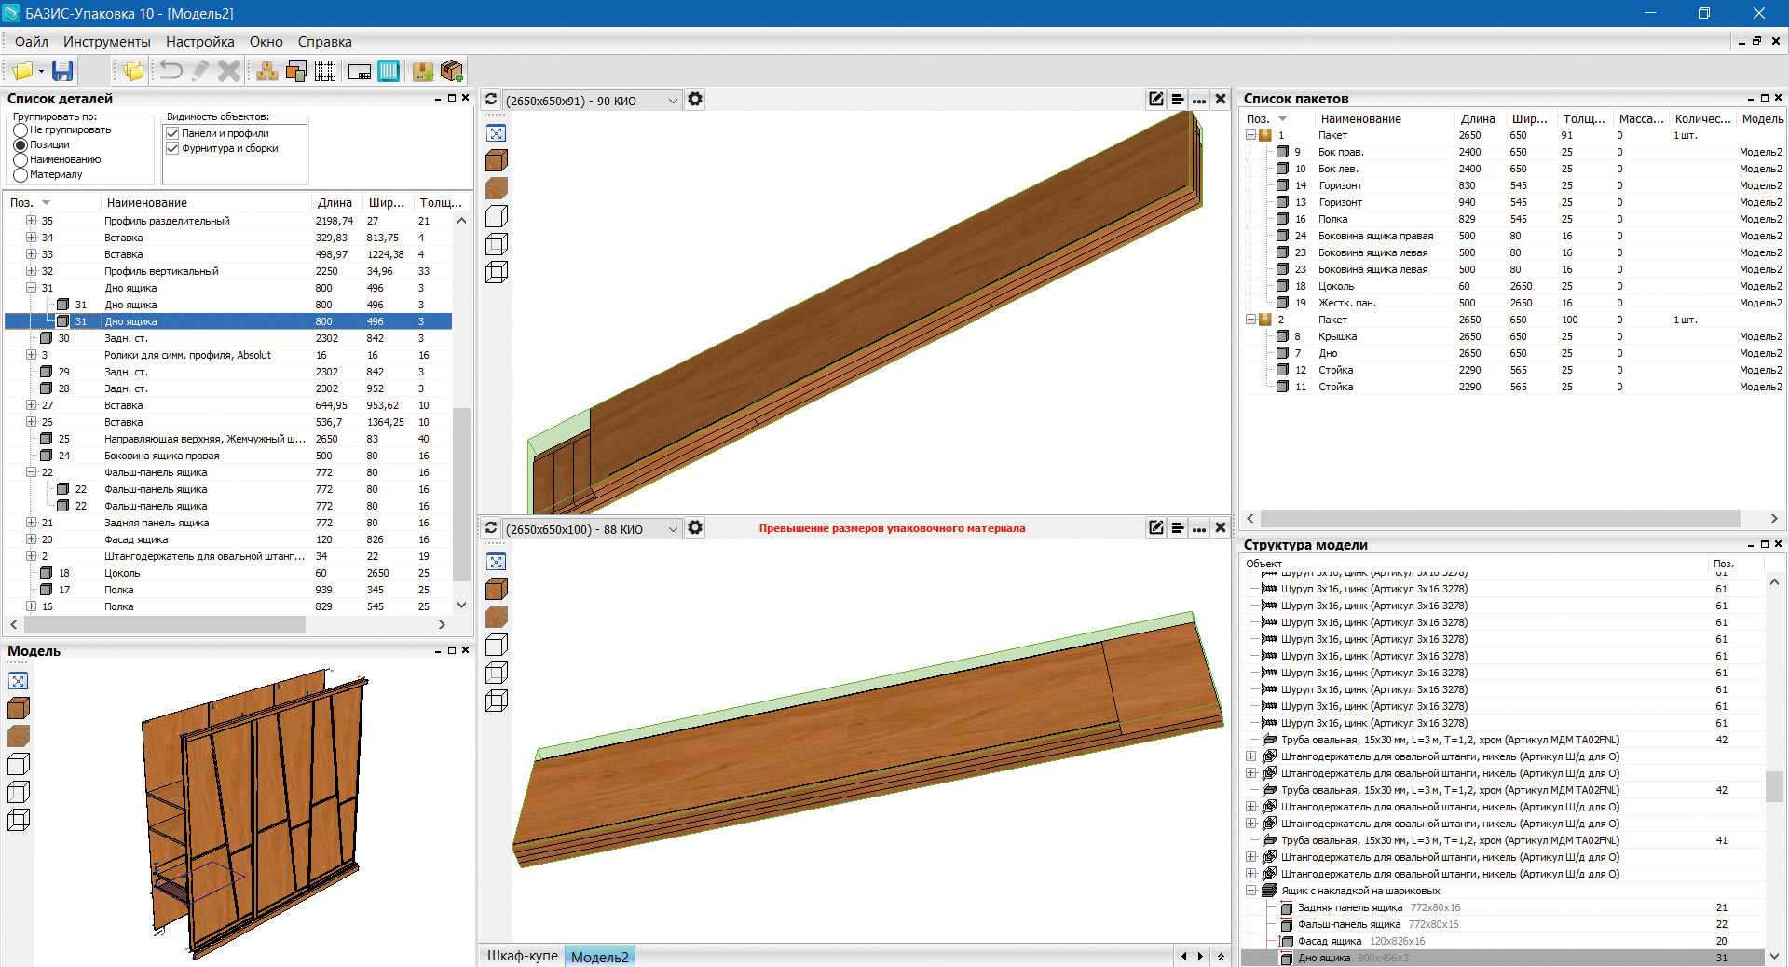
Task: Click zoom-to-fit icon in Модель panel
Action: pos(19,681)
